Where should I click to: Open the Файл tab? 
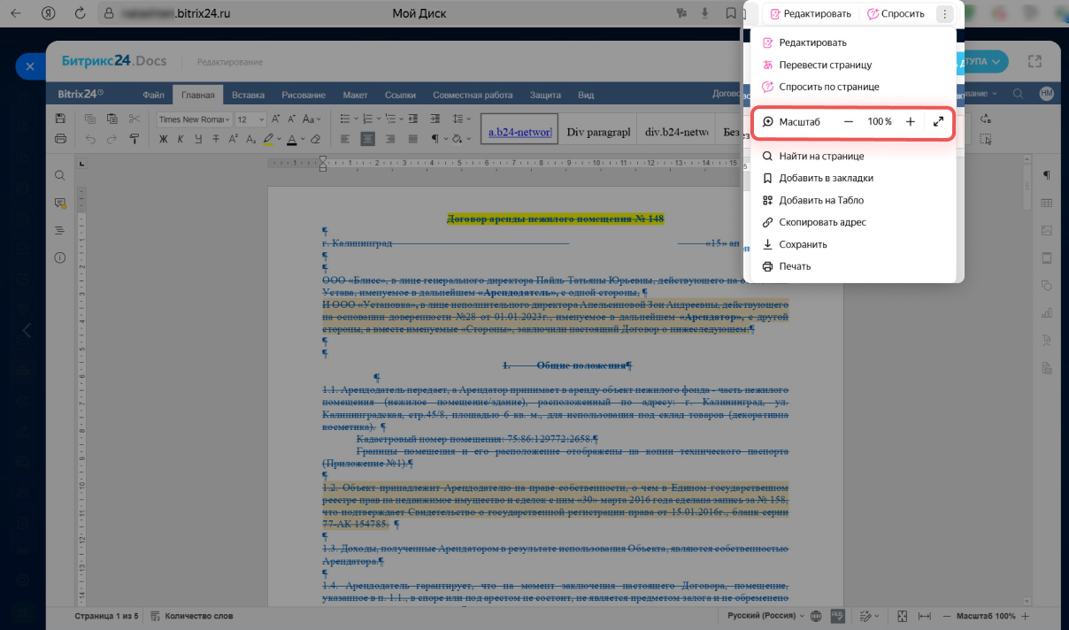tap(153, 95)
